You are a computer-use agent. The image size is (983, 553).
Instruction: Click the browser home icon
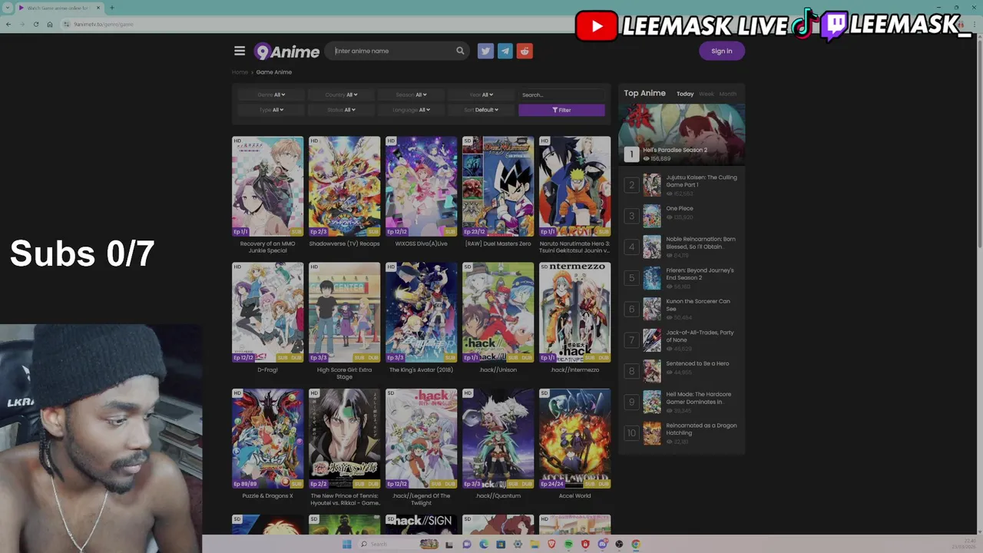50,24
